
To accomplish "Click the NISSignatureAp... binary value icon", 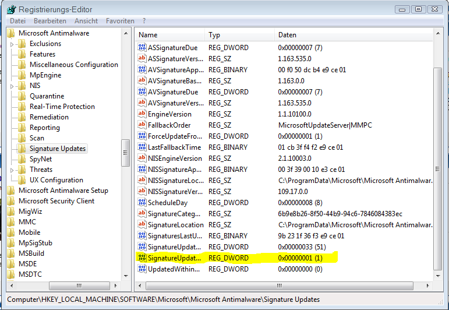I will [142, 170].
